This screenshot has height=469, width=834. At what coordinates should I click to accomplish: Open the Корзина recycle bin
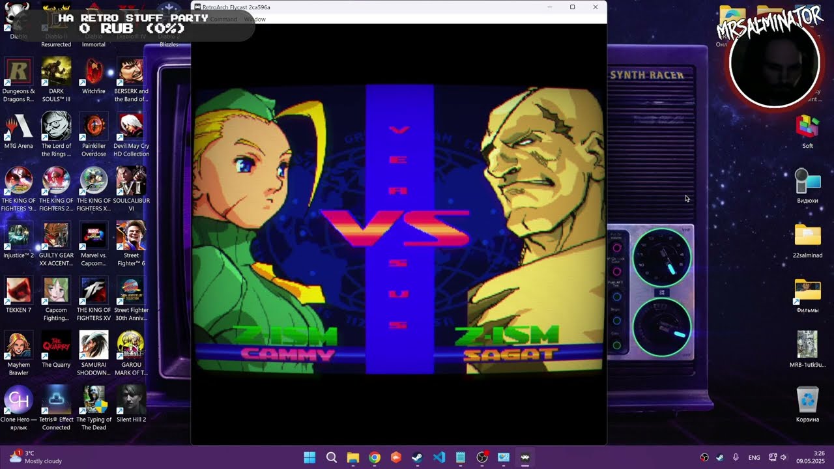[807, 405]
